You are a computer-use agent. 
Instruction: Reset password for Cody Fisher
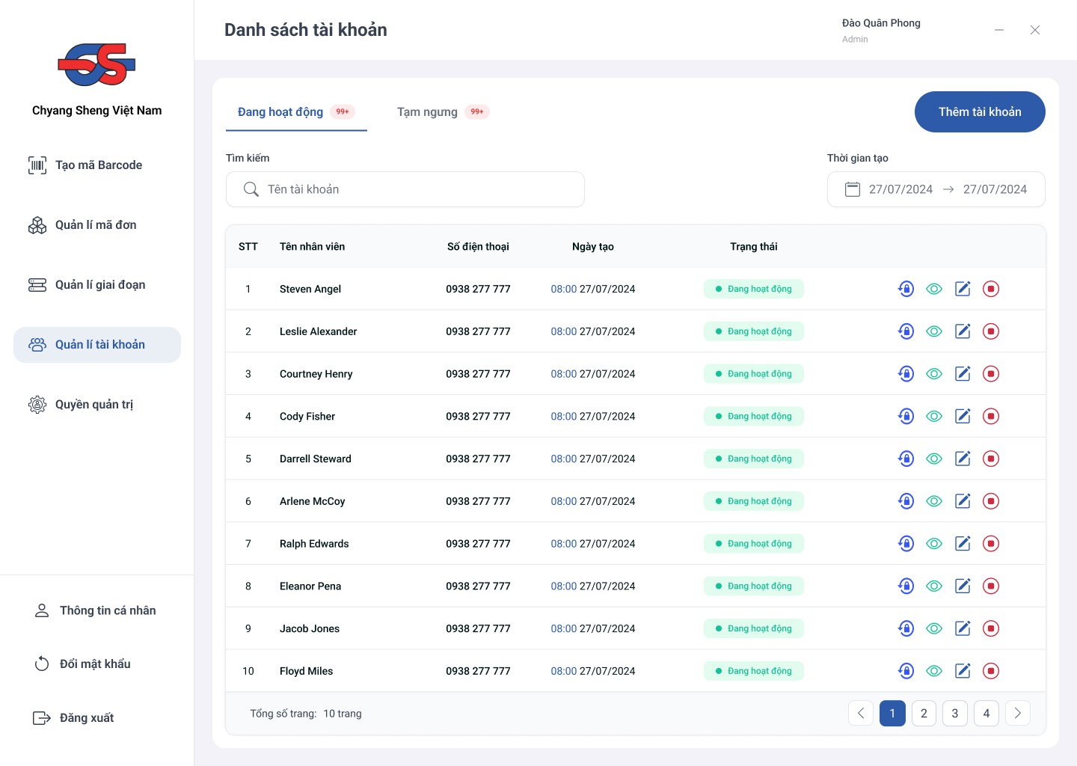click(x=906, y=416)
